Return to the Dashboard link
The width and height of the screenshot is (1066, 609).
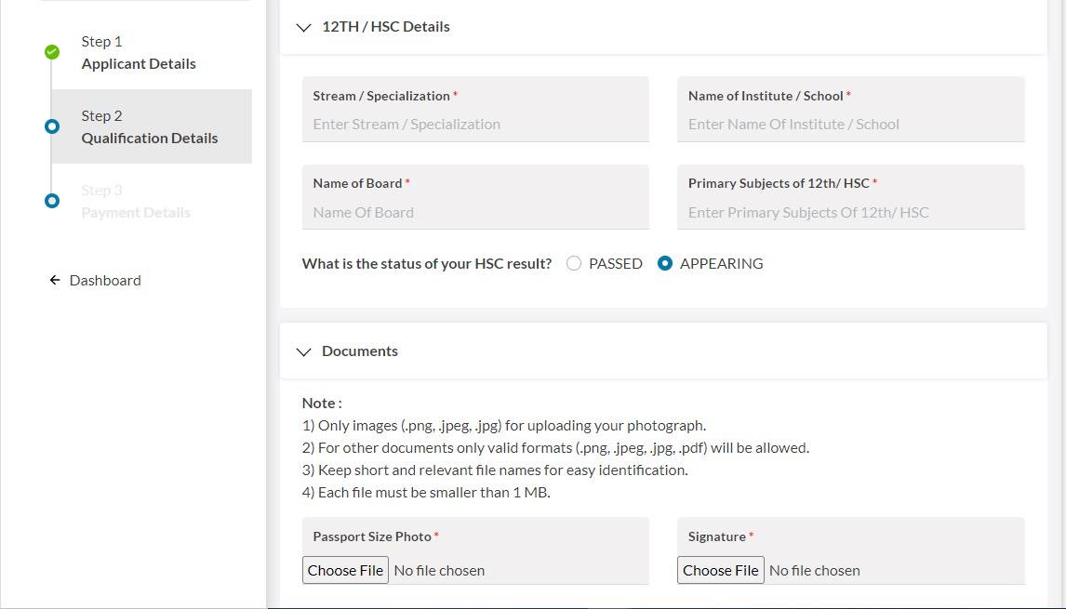pyautogui.click(x=105, y=280)
